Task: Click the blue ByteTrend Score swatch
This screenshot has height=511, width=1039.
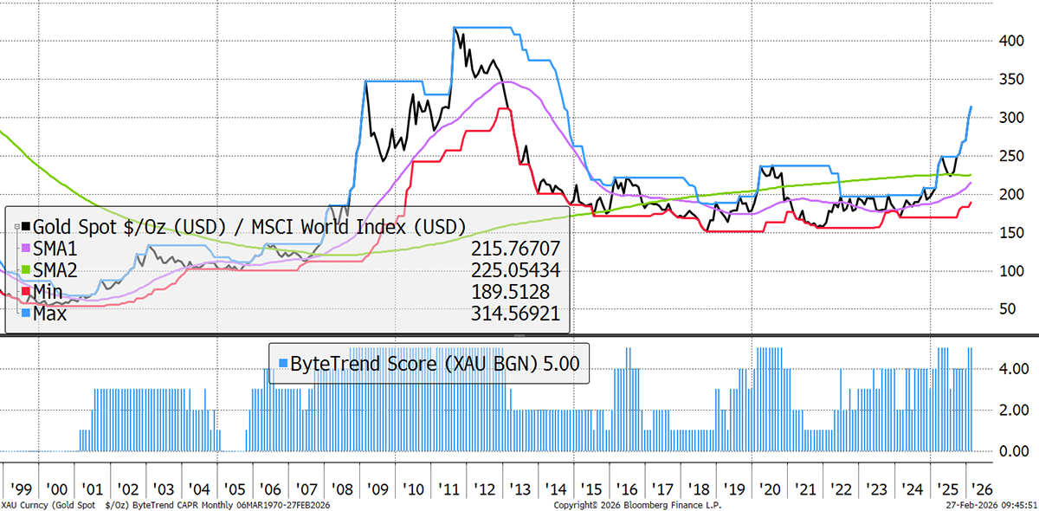Action: [x=275, y=363]
